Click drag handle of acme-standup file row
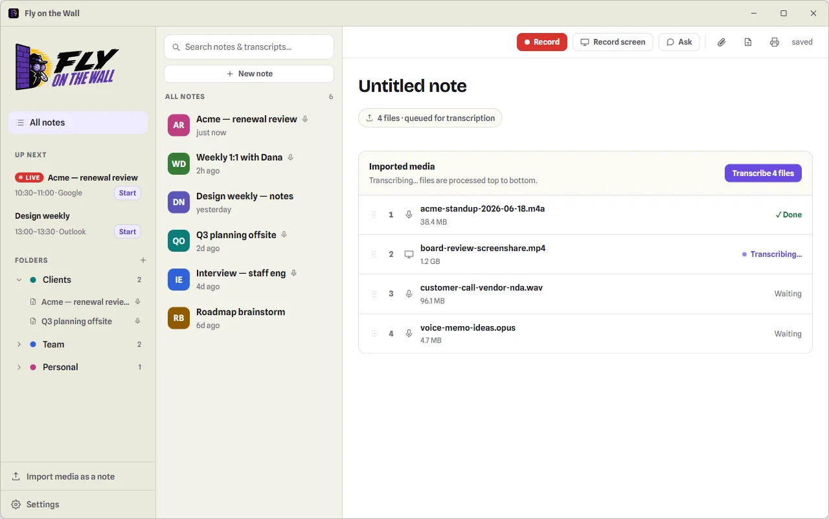The width and height of the screenshot is (829, 519). [x=374, y=215]
